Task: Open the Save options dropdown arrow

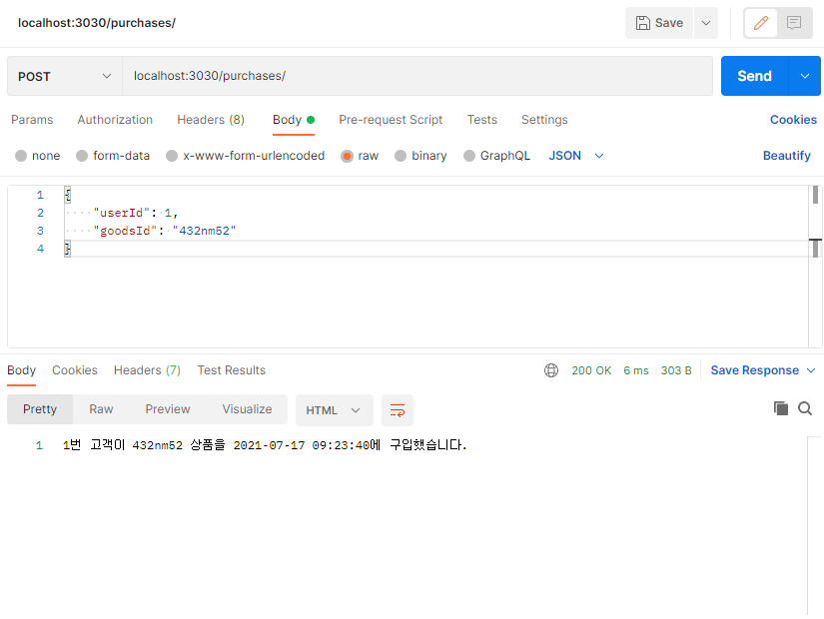Action: point(706,23)
